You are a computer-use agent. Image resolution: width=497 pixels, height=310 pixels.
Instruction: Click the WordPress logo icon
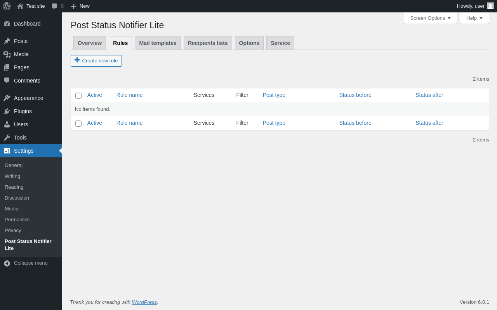[7, 6]
